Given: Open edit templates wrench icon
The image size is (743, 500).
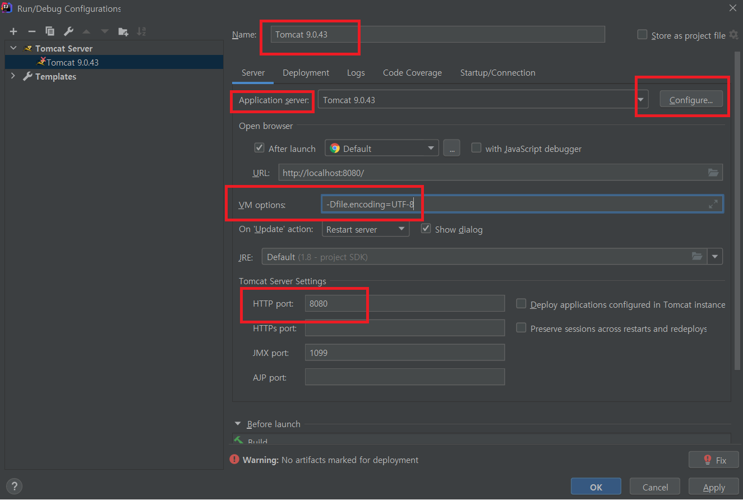Looking at the screenshot, I should pyautogui.click(x=68, y=31).
